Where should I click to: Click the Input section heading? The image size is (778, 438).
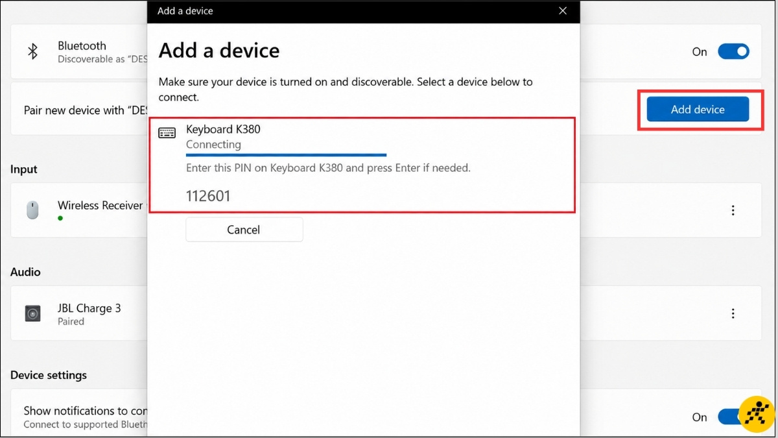point(24,169)
